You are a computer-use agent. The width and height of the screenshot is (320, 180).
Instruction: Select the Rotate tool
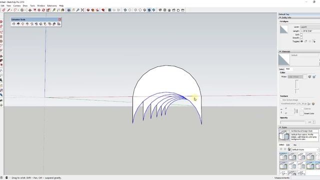(43, 10)
